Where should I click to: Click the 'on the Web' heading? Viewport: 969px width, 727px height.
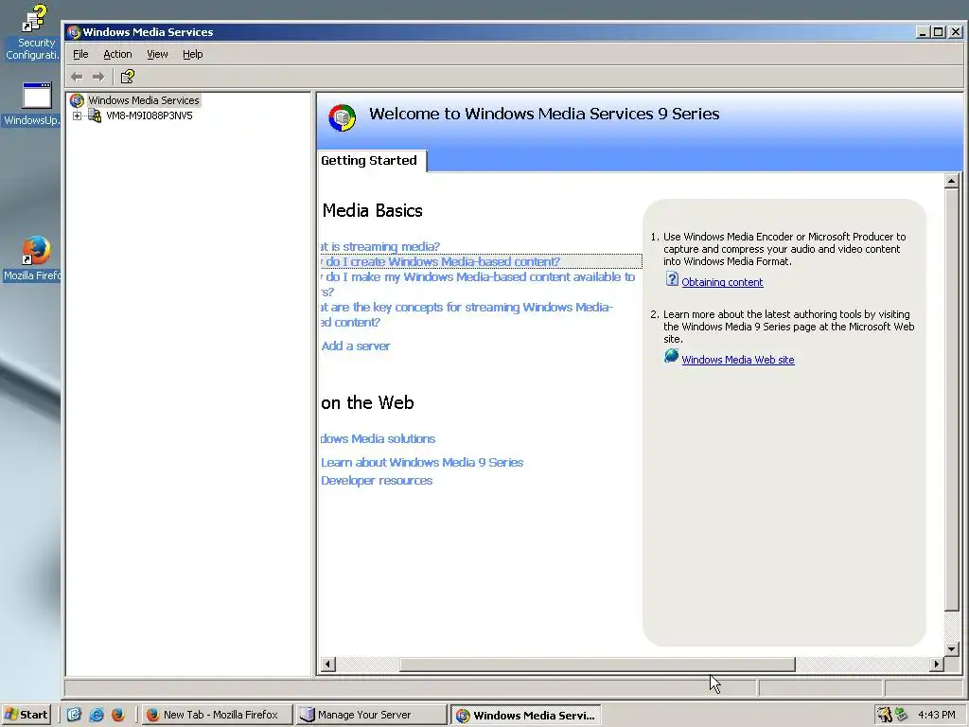(x=367, y=403)
